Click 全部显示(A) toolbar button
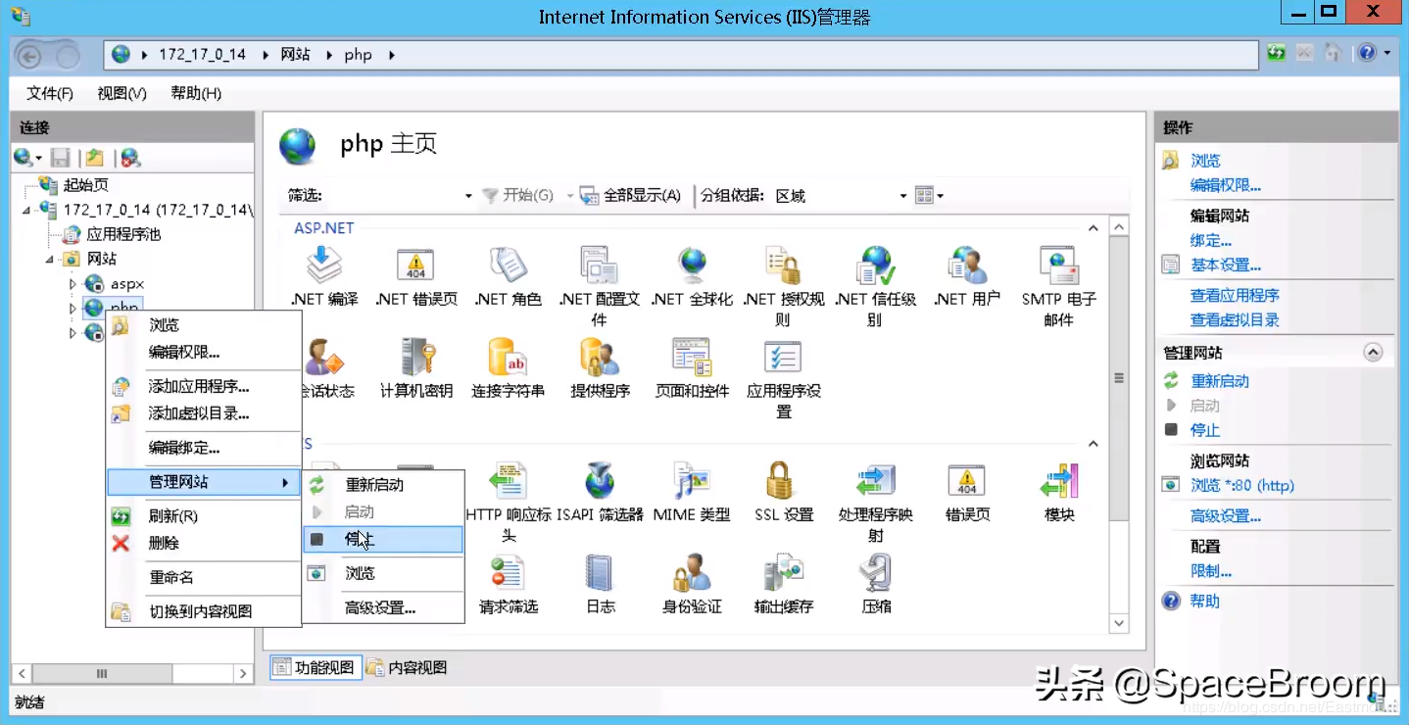The height and width of the screenshot is (725, 1409). pos(630,196)
